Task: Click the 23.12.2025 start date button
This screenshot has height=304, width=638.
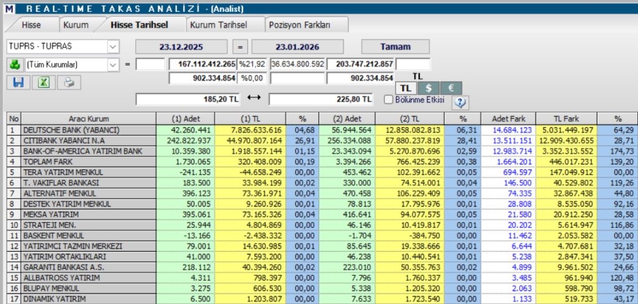Action: [x=181, y=47]
